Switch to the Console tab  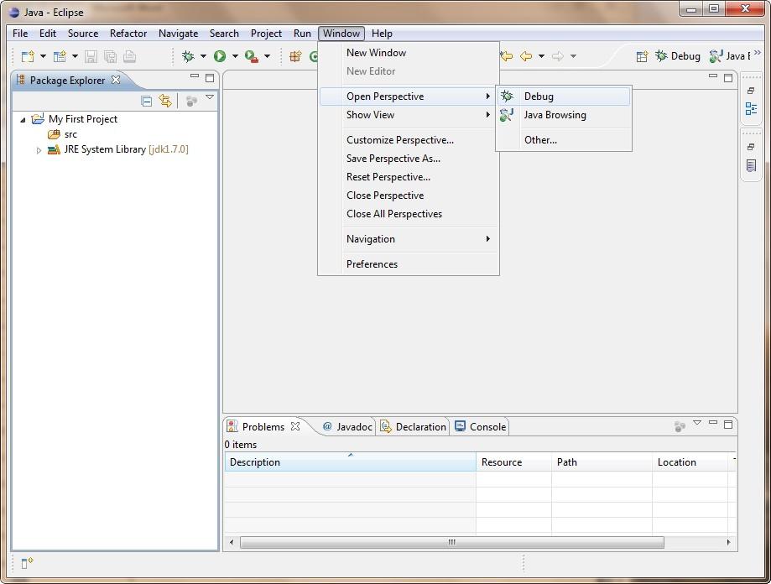pyautogui.click(x=481, y=427)
